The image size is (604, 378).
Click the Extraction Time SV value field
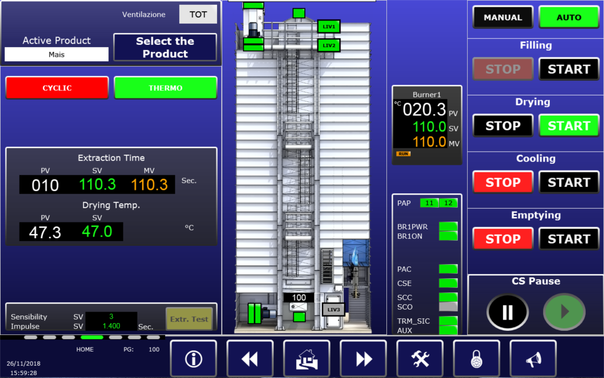point(97,185)
